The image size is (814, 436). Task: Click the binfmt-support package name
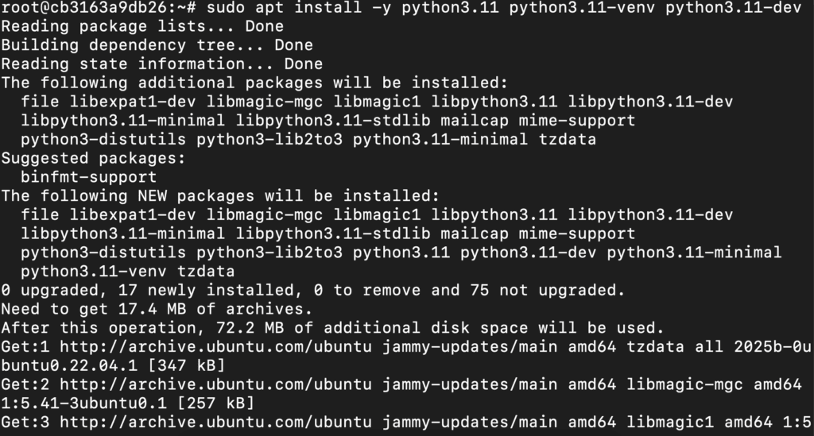tap(88, 177)
